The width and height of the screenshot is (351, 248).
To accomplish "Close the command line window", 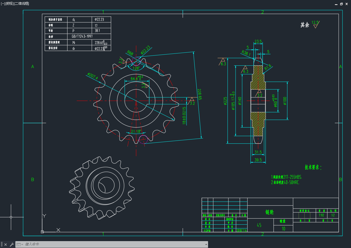I will (6, 245).
